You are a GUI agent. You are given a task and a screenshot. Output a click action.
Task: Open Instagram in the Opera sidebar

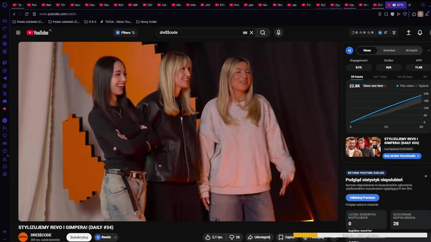click(5, 86)
